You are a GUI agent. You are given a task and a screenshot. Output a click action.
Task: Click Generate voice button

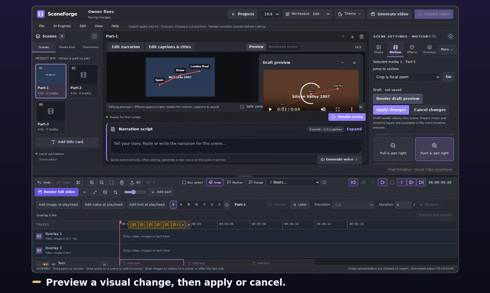coord(340,160)
